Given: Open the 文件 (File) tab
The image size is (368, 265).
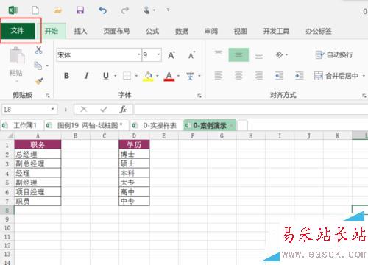Looking at the screenshot, I should 18,31.
